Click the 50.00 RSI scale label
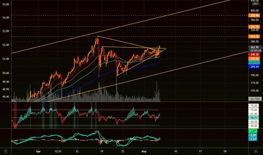The width and height of the screenshot is (263, 155). pyautogui.click(x=254, y=126)
